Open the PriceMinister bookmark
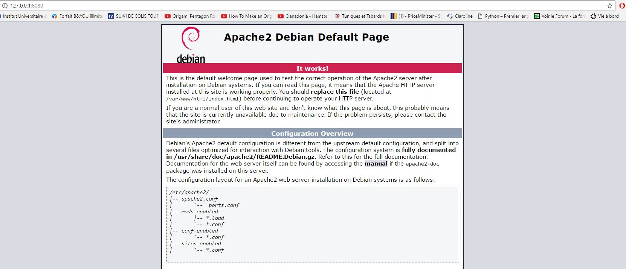The height and width of the screenshot is (269, 626). pos(416,16)
